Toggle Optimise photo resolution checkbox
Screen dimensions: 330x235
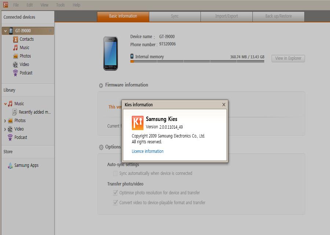[115, 193]
